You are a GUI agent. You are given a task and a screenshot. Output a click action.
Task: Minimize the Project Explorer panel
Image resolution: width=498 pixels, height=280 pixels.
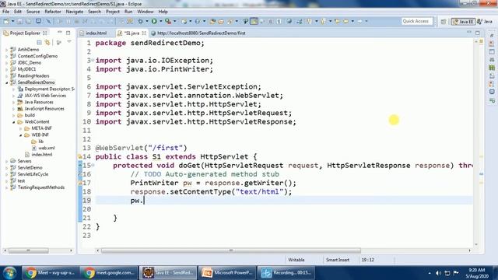[60, 33]
